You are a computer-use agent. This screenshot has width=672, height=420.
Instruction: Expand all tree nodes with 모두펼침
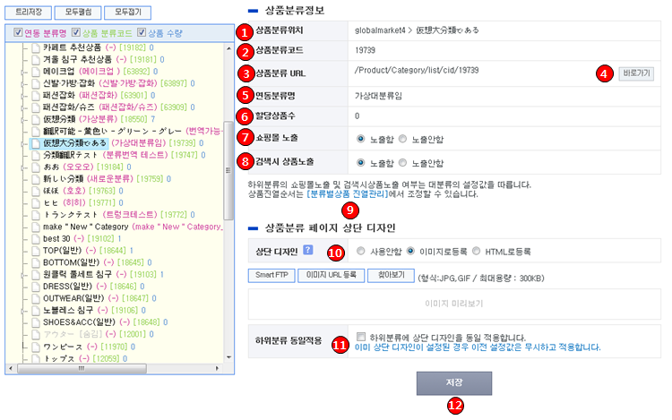click(x=78, y=13)
